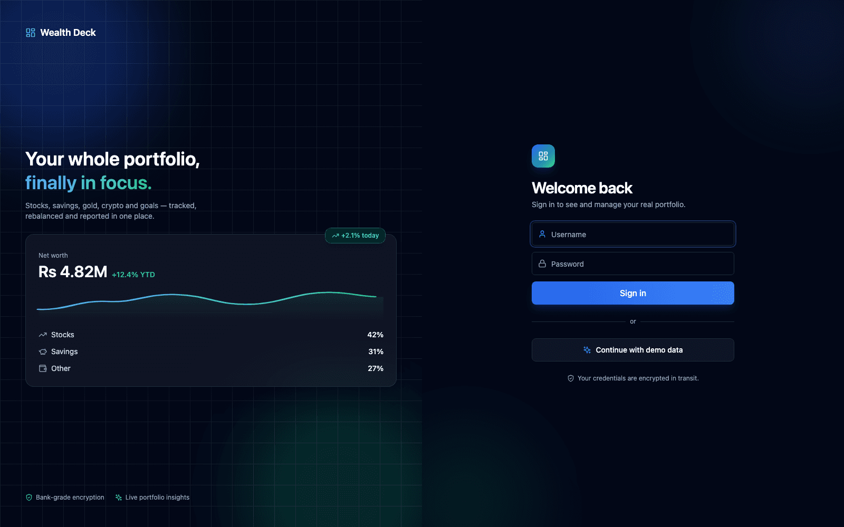This screenshot has width=844, height=527.
Task: Click the wallet icon beside Other
Action: pyautogui.click(x=43, y=368)
